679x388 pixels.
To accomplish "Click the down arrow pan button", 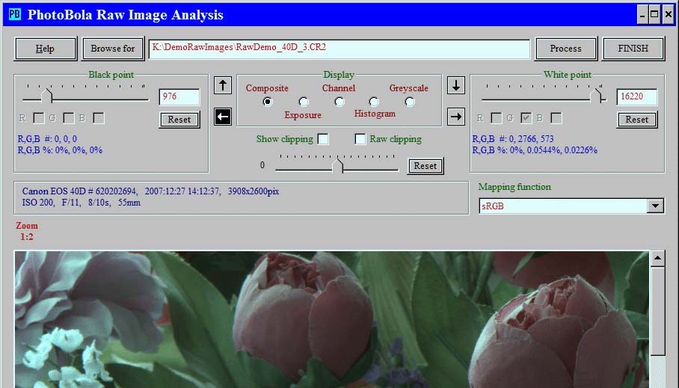I will pyautogui.click(x=455, y=85).
